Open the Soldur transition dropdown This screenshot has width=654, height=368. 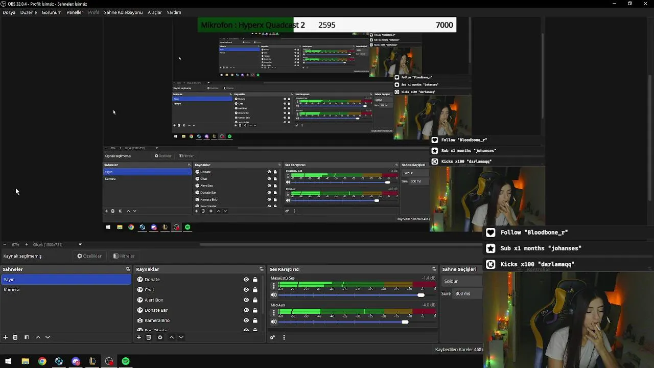[x=462, y=281]
